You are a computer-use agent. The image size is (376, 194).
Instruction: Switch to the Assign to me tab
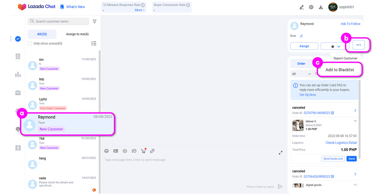(x=77, y=34)
